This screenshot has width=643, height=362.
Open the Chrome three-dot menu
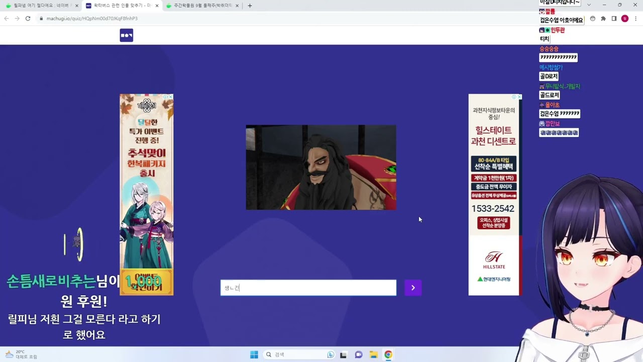[x=635, y=19]
